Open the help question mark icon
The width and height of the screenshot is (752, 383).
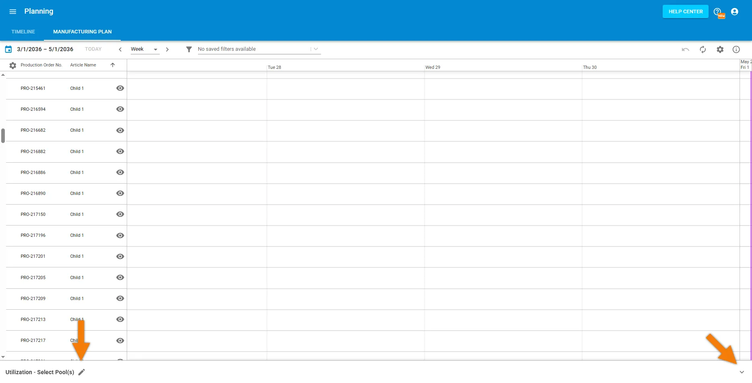[717, 12]
